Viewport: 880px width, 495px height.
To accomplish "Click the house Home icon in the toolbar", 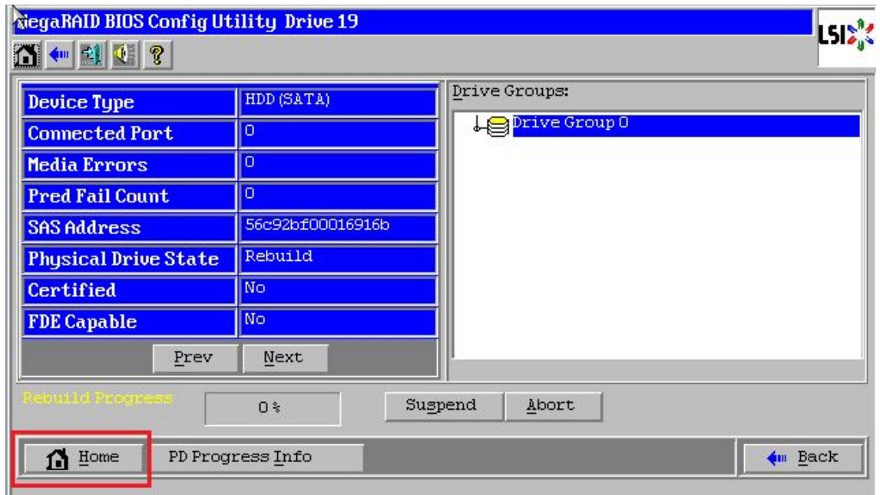I will [26, 55].
